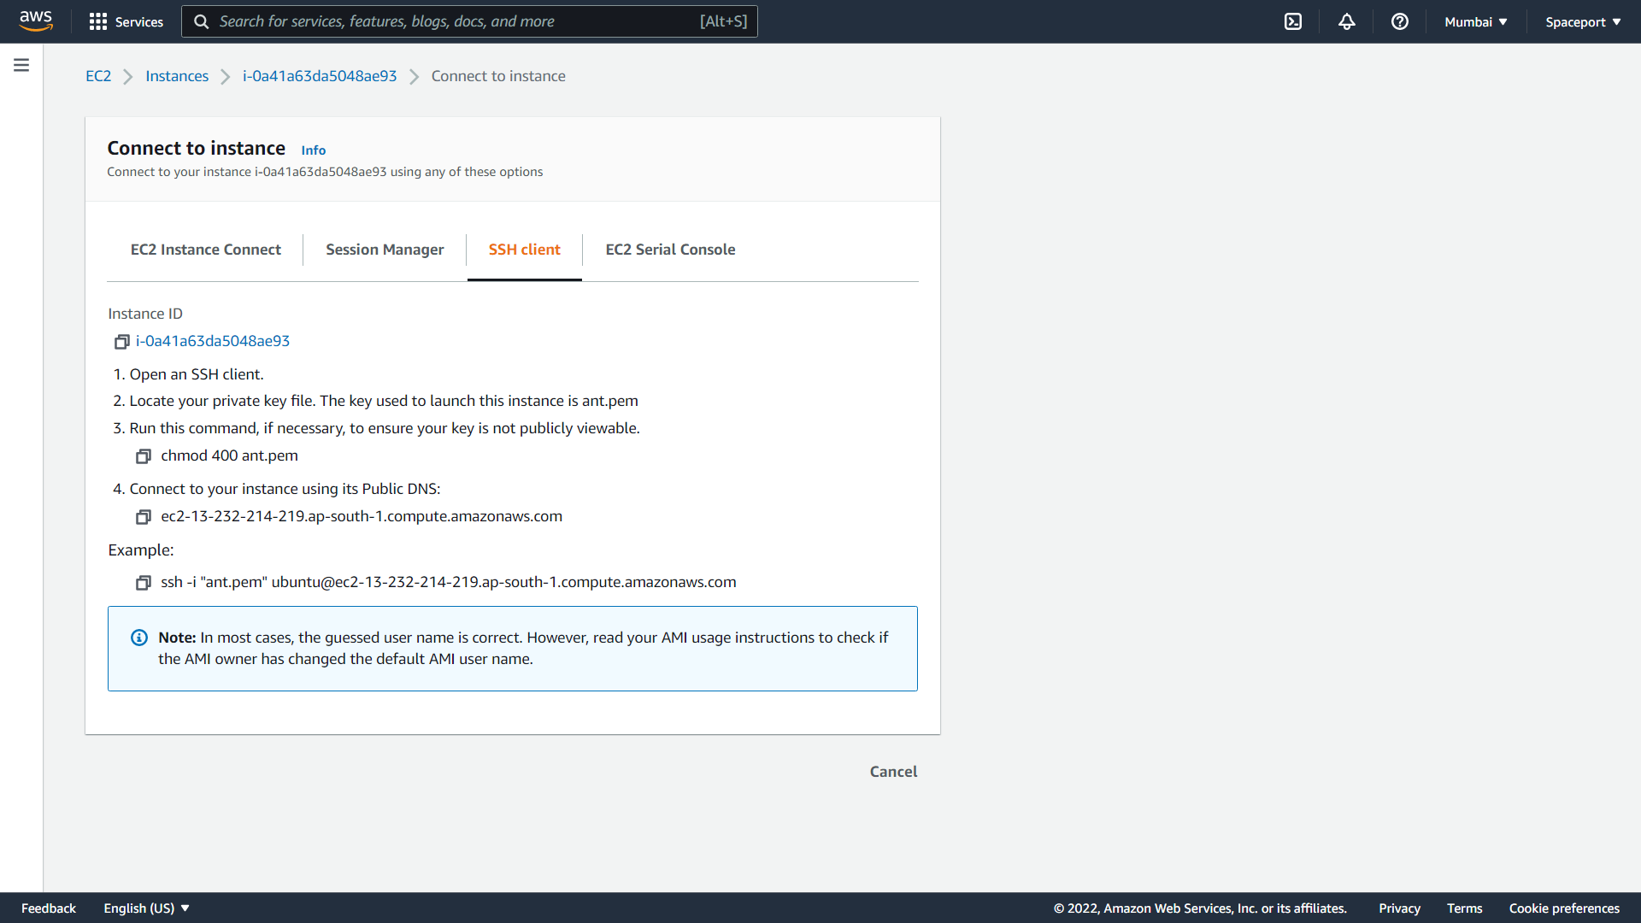The width and height of the screenshot is (1641, 923).
Task: Open the Spaceport account dropdown
Action: click(x=1583, y=21)
